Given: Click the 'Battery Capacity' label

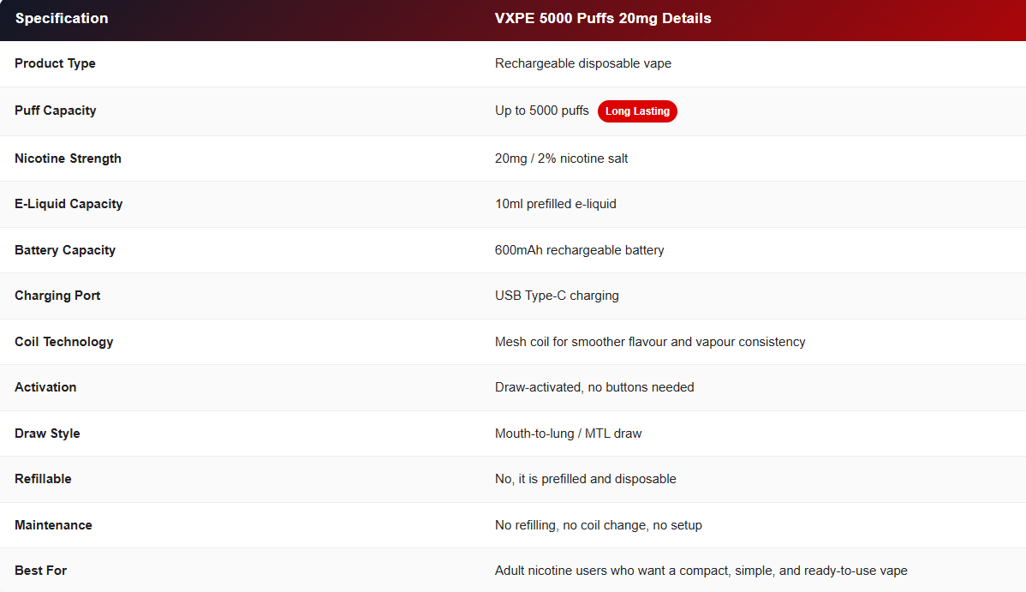Looking at the screenshot, I should point(65,250).
